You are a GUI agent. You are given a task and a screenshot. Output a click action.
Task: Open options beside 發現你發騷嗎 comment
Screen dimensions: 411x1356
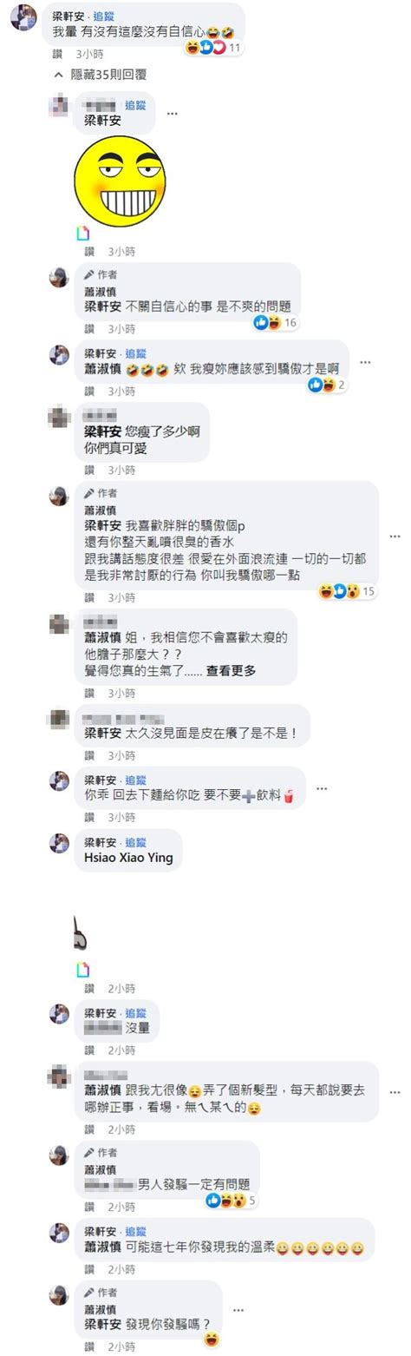pos(238,1309)
